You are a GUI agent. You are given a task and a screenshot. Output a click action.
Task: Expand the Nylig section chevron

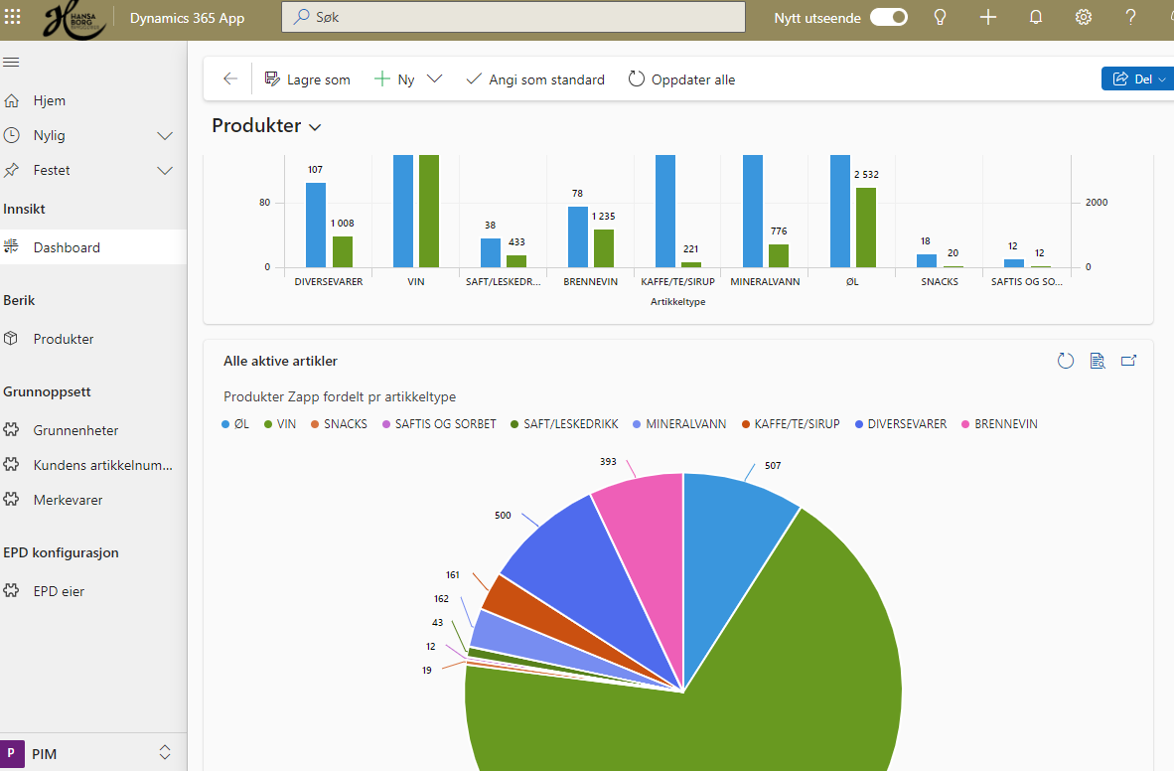[x=166, y=135]
